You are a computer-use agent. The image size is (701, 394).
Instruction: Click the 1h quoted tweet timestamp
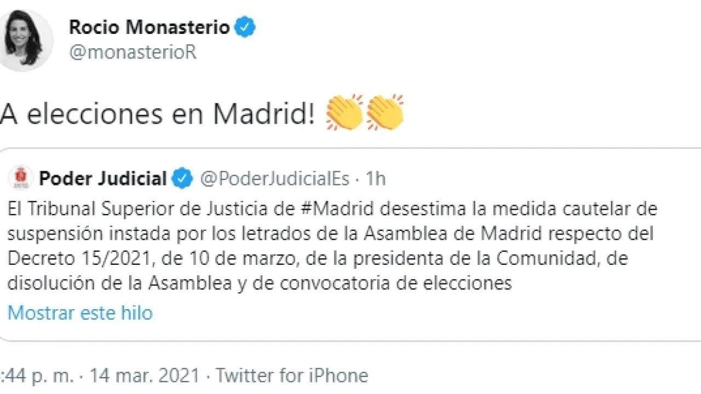[375, 178]
